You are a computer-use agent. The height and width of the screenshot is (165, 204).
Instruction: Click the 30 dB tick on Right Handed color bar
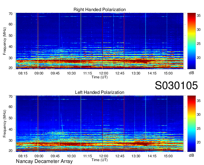click(x=199, y=30)
